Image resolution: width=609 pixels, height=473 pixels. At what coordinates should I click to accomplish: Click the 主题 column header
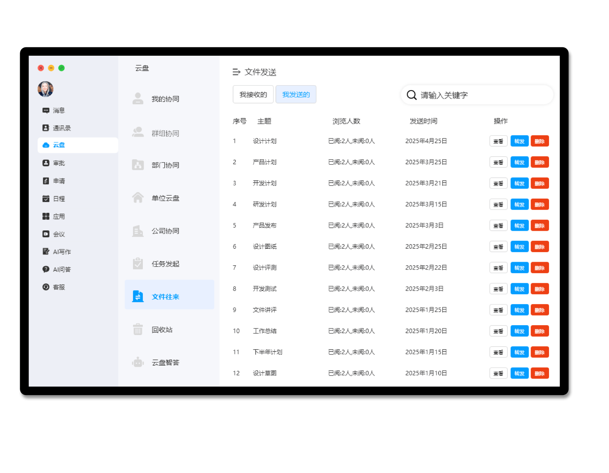(264, 121)
